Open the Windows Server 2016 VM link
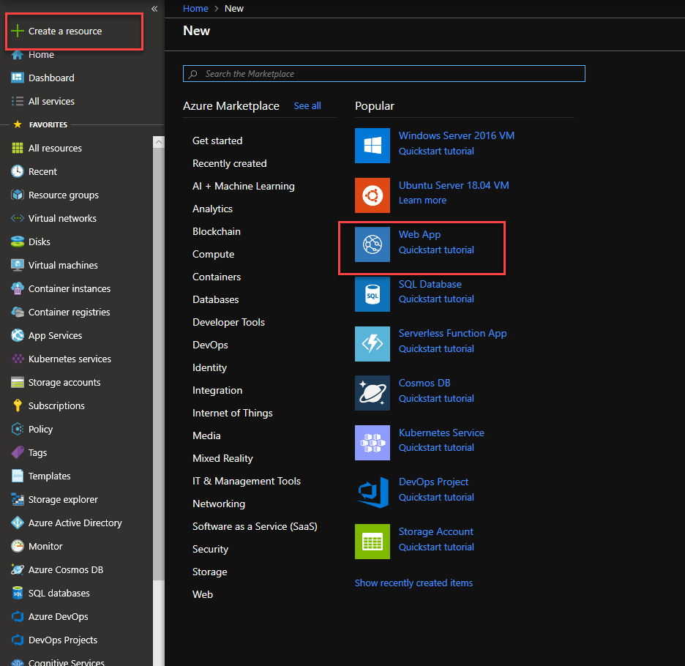 (457, 135)
